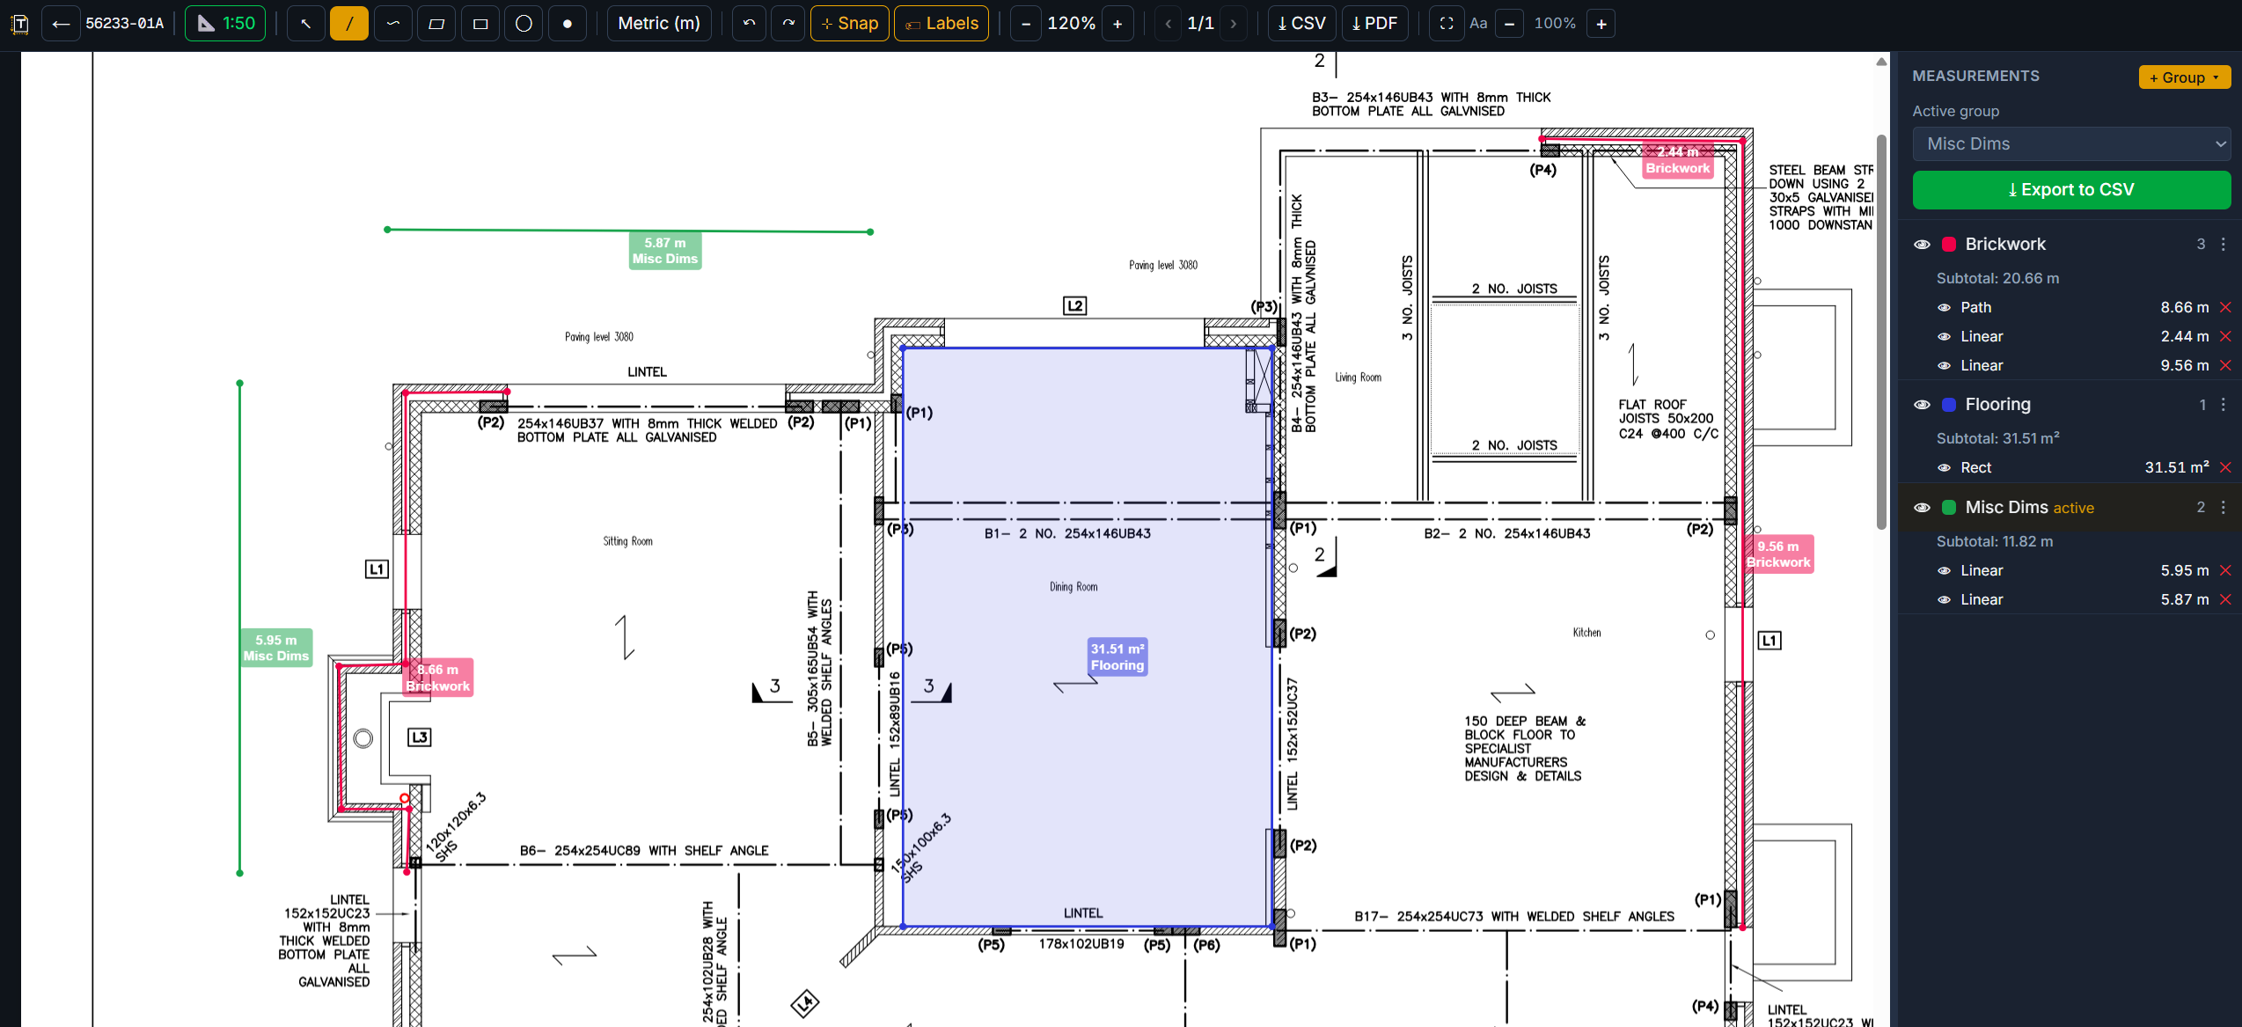Viewport: 2242px width, 1027px height.
Task: Toggle visibility of Linear 2.44 m
Action: click(1945, 337)
